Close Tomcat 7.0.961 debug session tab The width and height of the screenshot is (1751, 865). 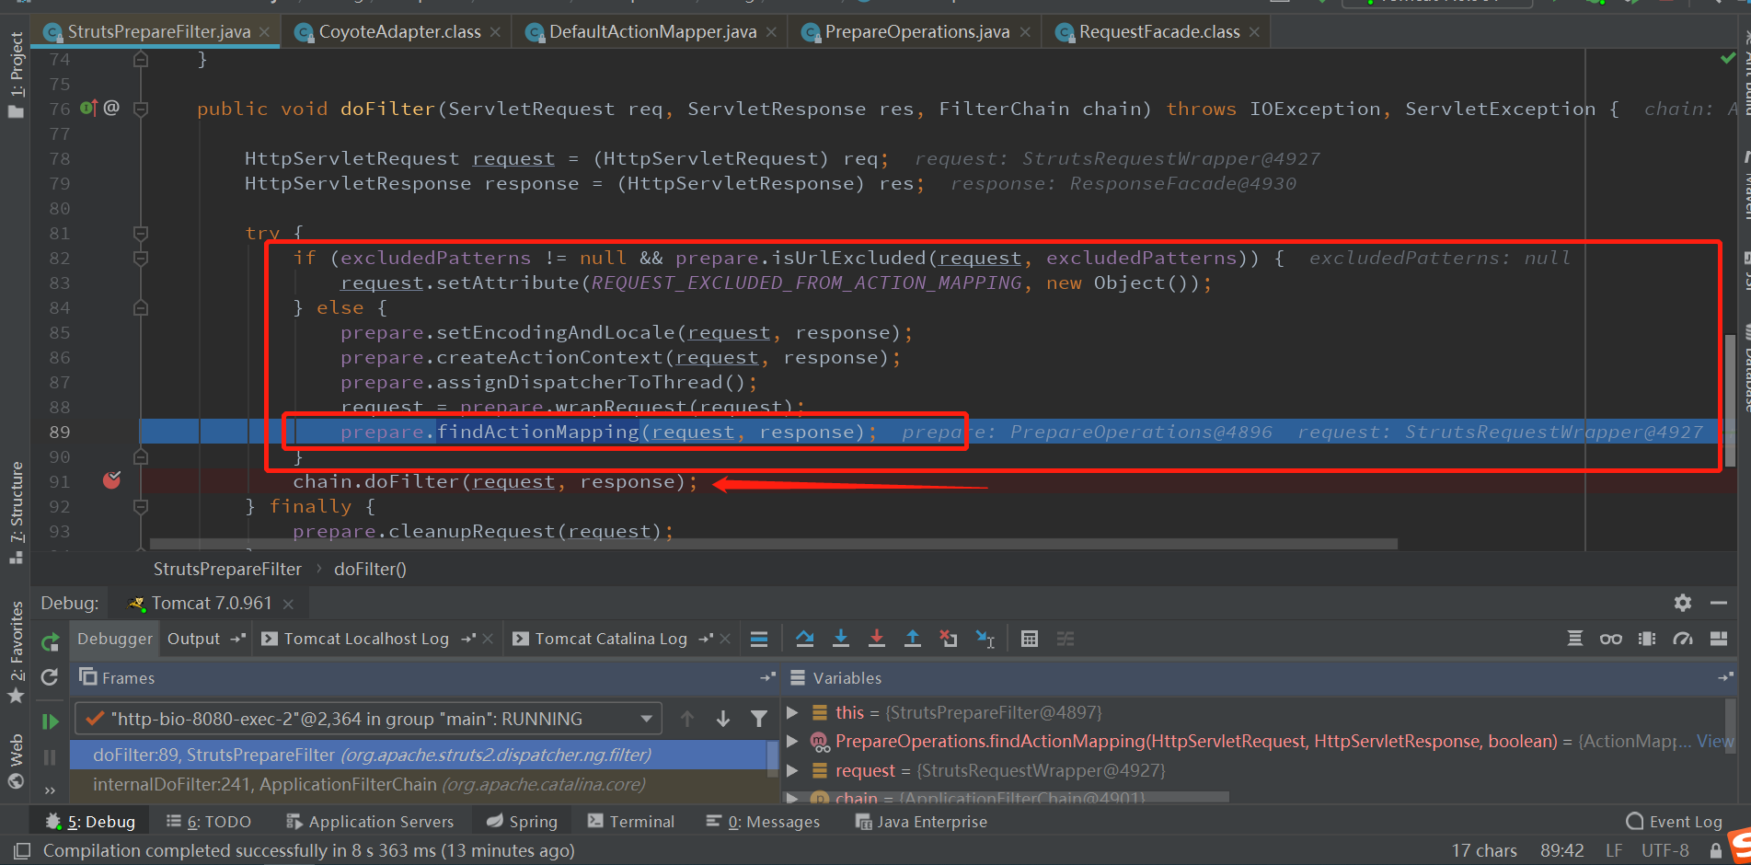[x=288, y=604]
